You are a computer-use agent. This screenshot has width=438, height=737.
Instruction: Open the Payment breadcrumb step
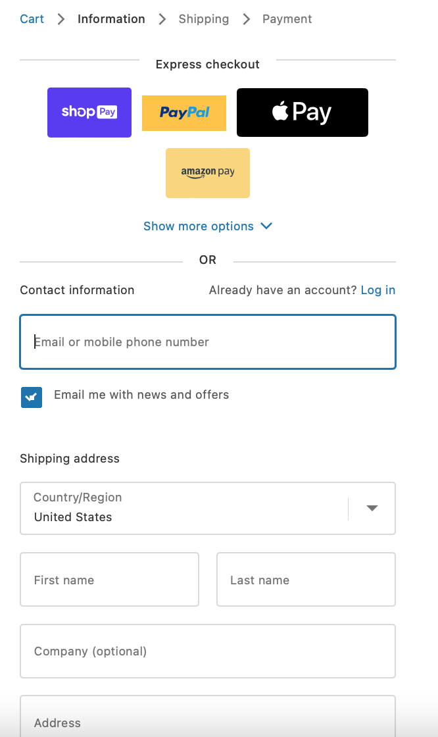[x=287, y=19]
